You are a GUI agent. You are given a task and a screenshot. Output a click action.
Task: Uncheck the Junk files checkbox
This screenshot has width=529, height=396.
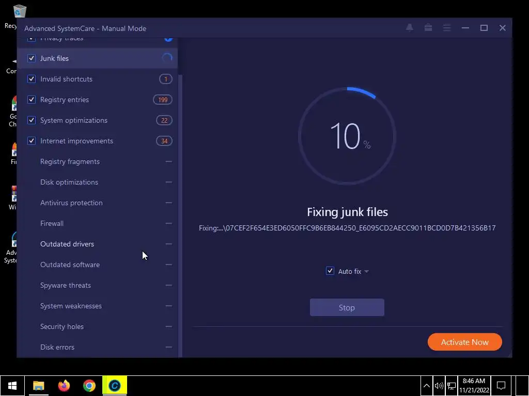pyautogui.click(x=32, y=58)
